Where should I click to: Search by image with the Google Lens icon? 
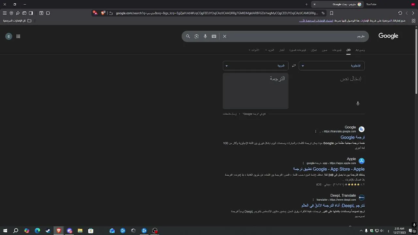tap(197, 36)
